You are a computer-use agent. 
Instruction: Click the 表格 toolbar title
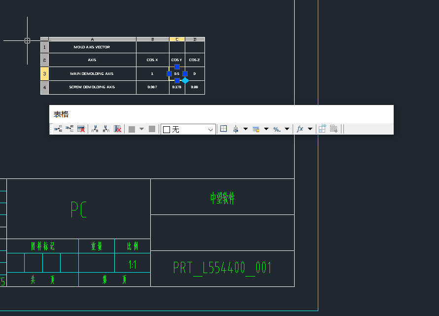61,114
